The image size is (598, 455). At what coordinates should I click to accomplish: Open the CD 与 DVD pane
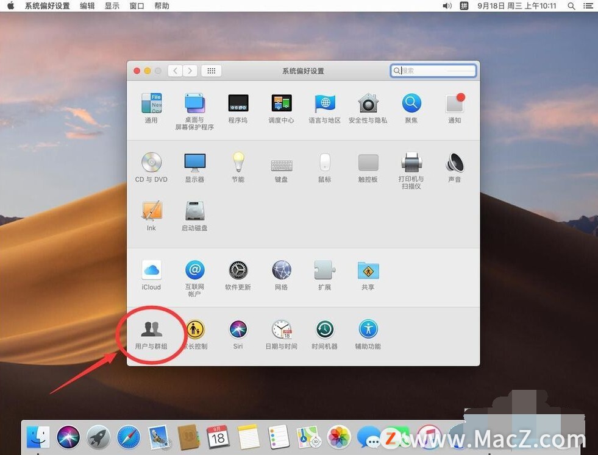coord(151,168)
